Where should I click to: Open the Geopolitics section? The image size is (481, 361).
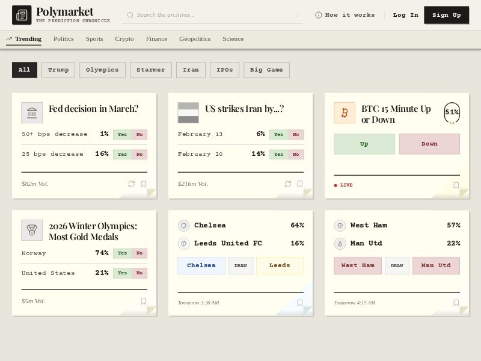coord(195,39)
